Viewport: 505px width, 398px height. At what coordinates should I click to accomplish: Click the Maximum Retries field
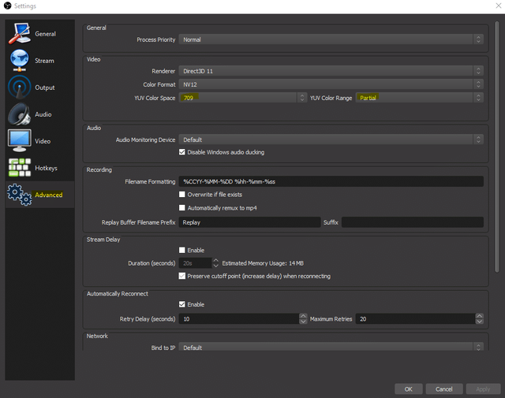point(416,319)
